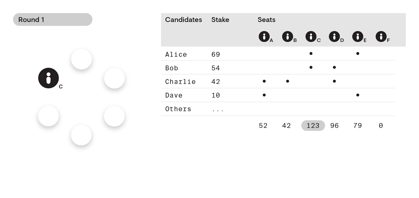This screenshot has width=419, height=198.
Task: Click black seat C icon in circle diagram
Action: tap(48, 78)
